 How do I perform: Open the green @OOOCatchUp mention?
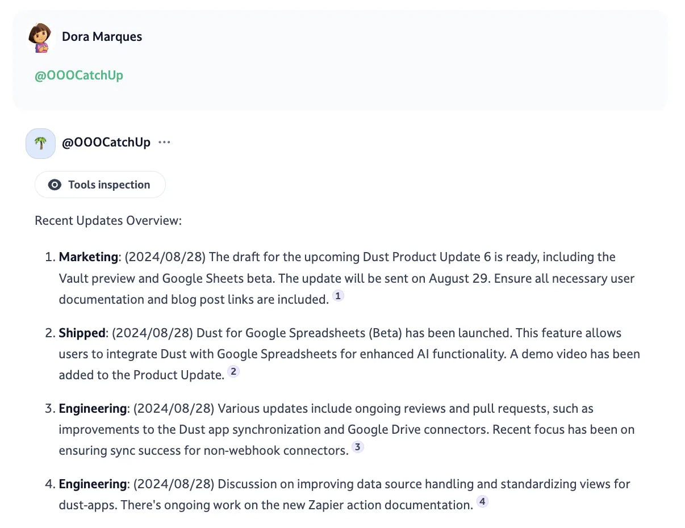click(79, 76)
